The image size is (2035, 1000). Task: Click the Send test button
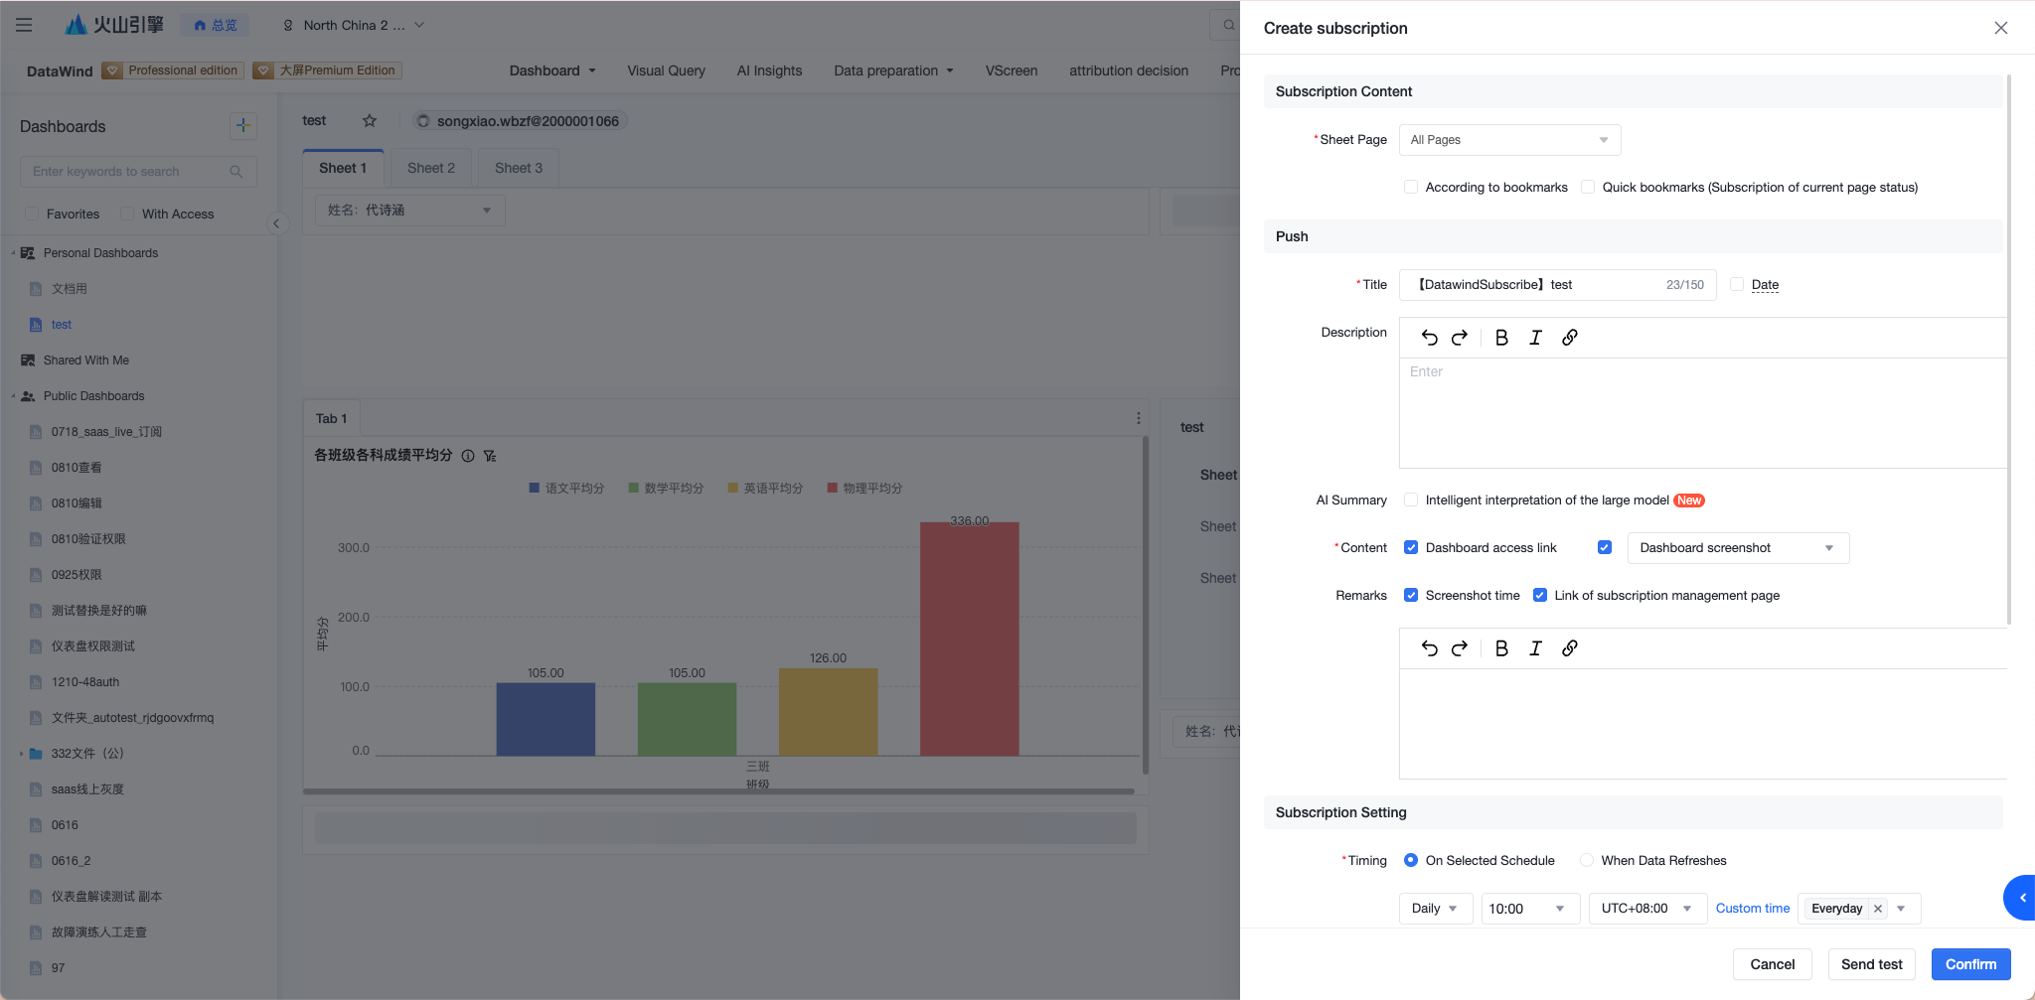[x=1871, y=964]
